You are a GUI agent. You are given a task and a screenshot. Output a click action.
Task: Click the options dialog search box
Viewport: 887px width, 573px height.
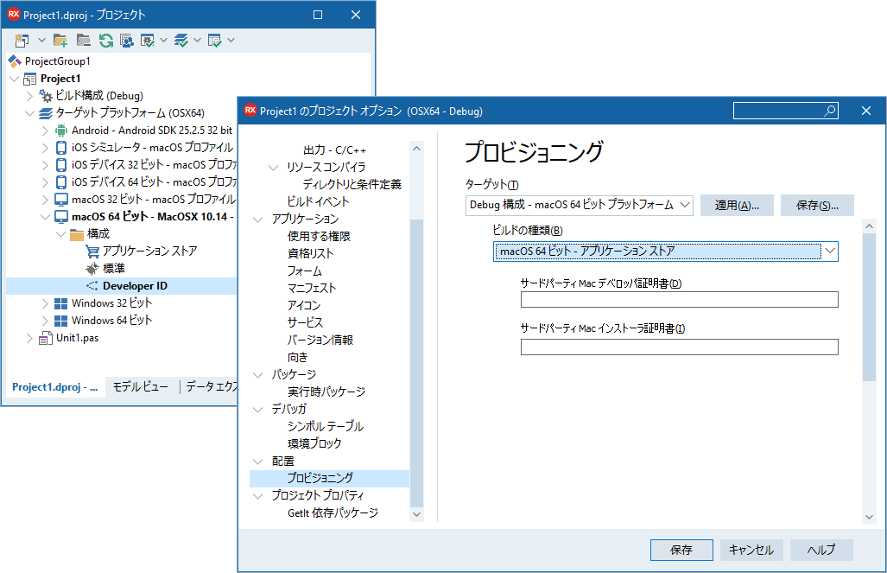pos(786,111)
